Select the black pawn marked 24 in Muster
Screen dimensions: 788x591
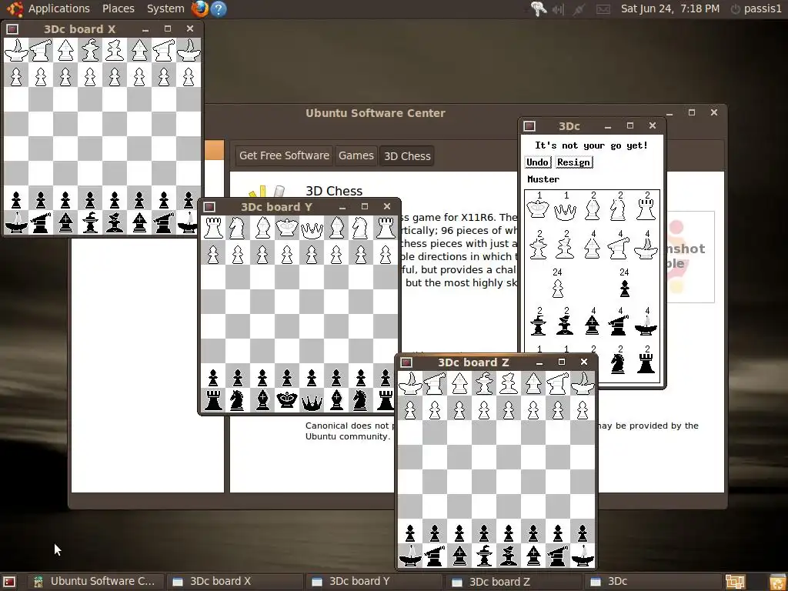tap(625, 289)
